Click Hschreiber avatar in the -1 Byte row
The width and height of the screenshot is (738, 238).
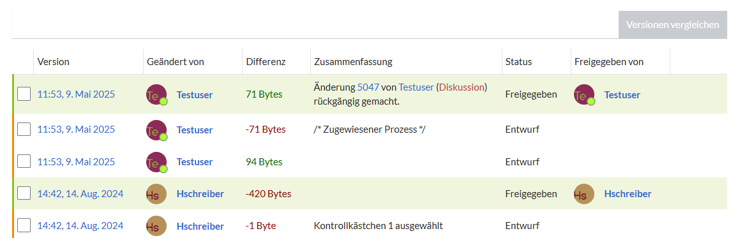(157, 226)
